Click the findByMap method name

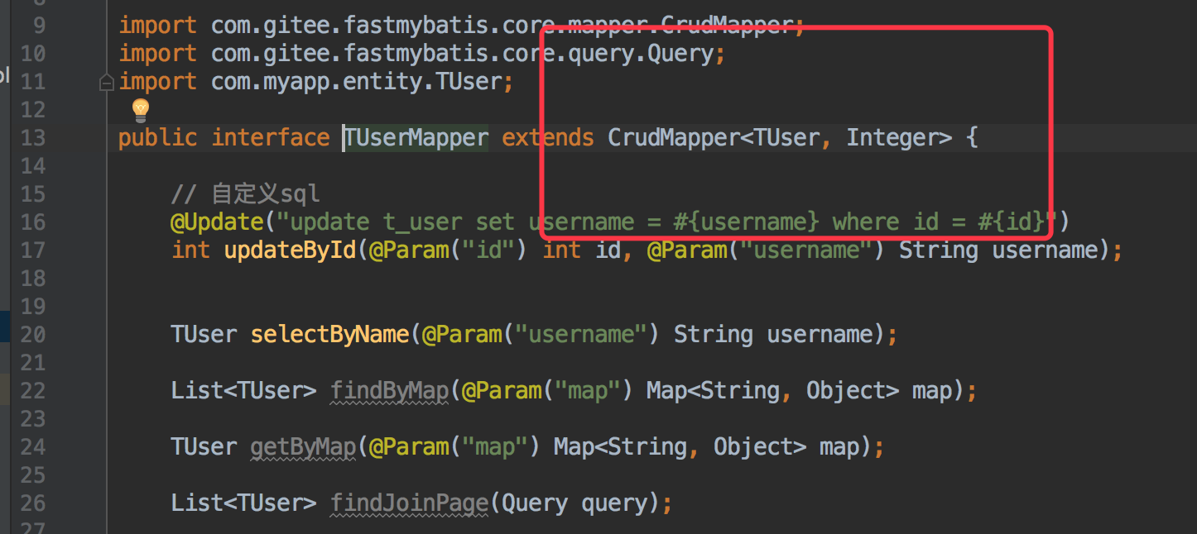[x=390, y=390]
